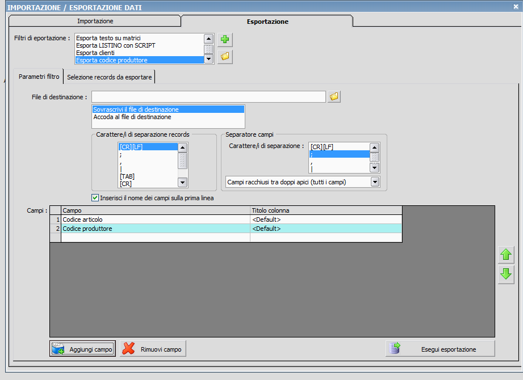Select semicolon in record separator list

(148, 154)
